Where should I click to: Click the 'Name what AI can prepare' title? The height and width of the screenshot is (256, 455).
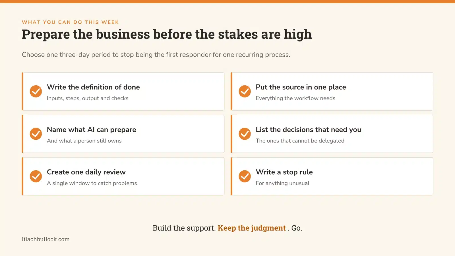pos(92,130)
